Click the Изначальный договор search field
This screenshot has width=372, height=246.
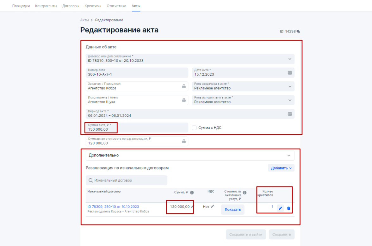127,180
